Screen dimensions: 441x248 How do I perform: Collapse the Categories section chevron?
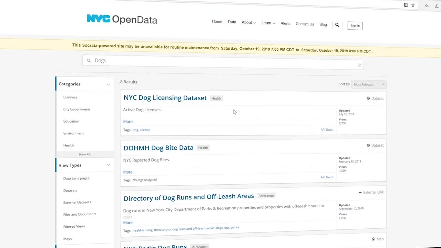tap(108, 84)
